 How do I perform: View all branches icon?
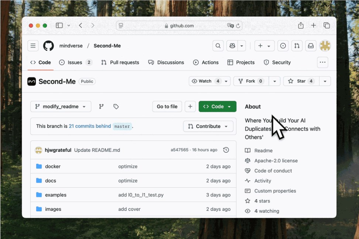[x=101, y=107]
